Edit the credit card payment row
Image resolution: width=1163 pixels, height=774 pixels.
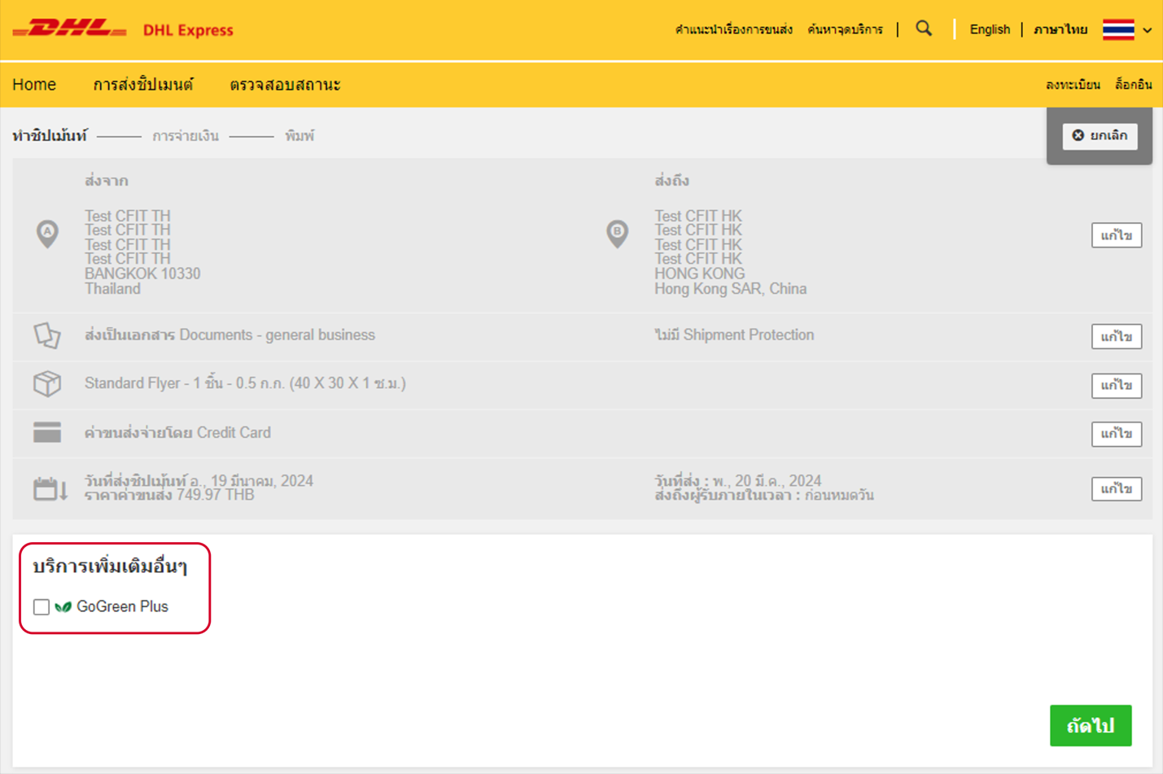coord(1116,434)
